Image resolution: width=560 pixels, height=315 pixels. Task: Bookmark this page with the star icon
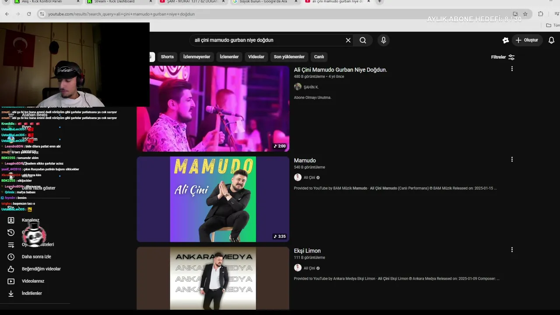click(525, 14)
